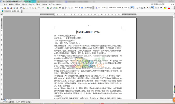Click the Paste clipboard icon
The width and height of the screenshot is (175, 104).
click(33, 8)
